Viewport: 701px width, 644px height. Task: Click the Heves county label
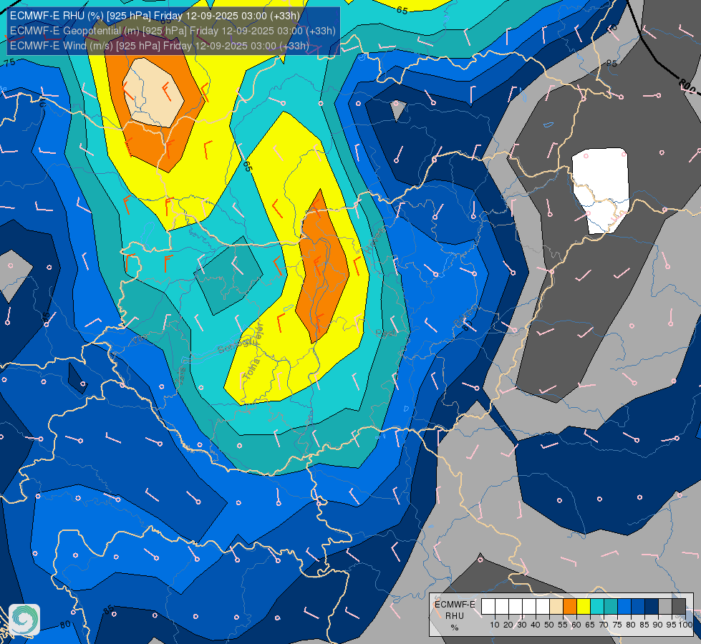coord(374,240)
